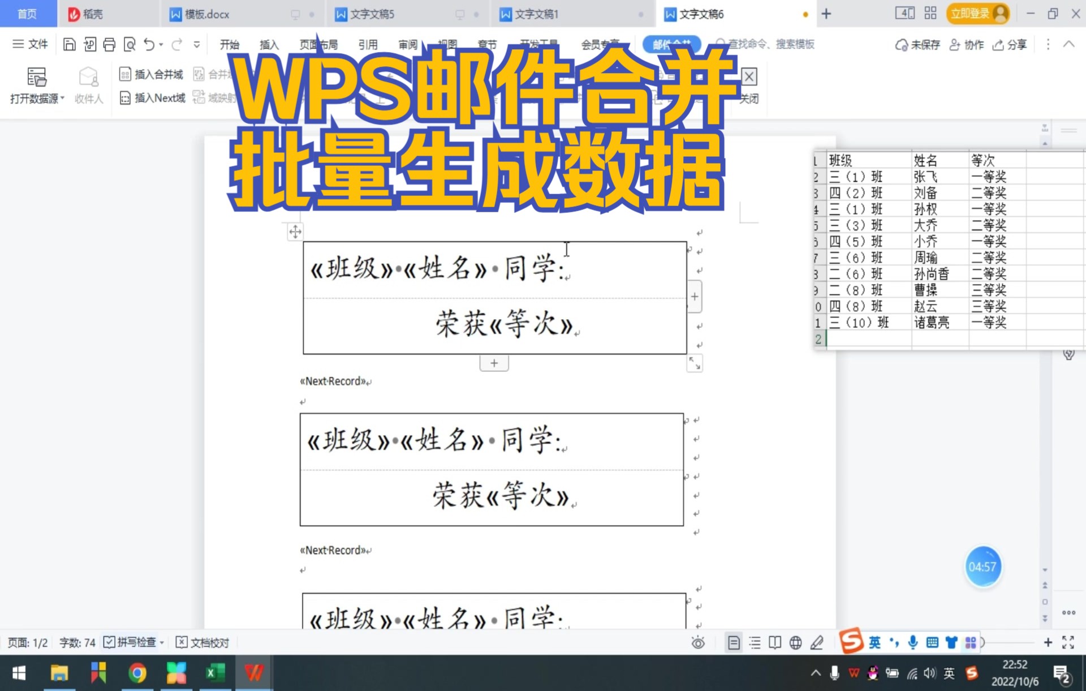Click the 页面: 1/2 page indicator
Image resolution: width=1086 pixels, height=691 pixels.
28,643
